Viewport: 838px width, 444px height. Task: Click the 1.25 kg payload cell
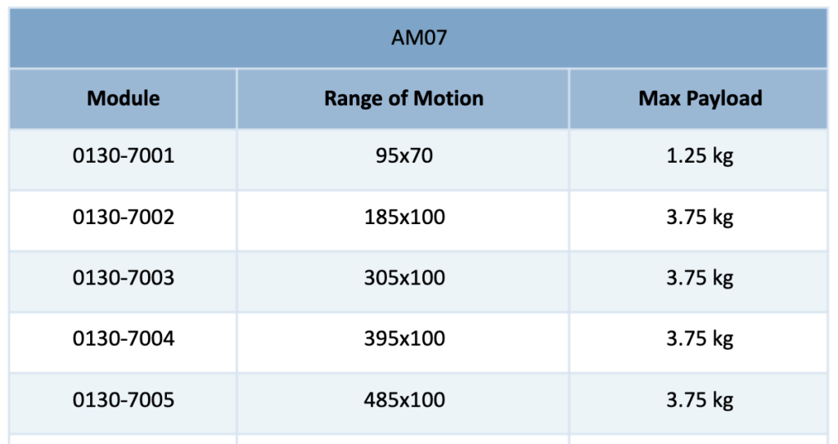[699, 159]
